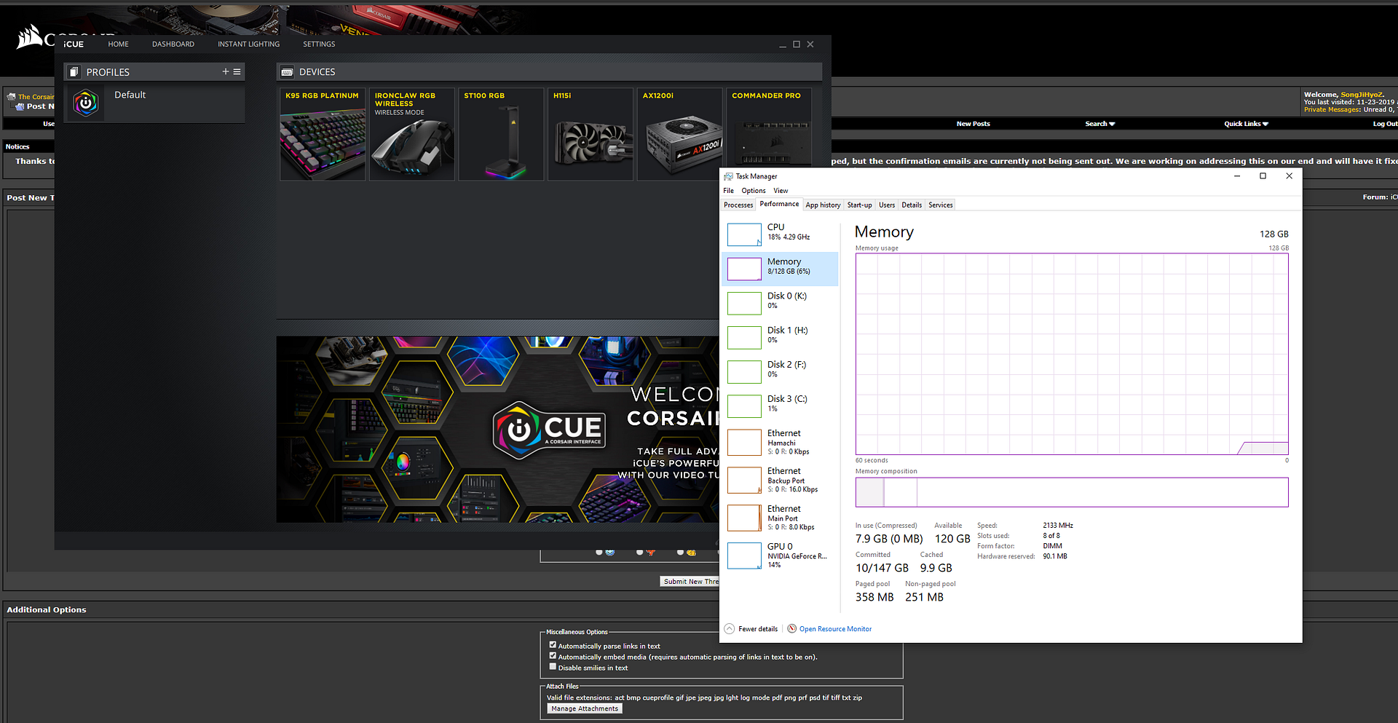Click the Task Manager title bar icon

pyautogui.click(x=728, y=176)
